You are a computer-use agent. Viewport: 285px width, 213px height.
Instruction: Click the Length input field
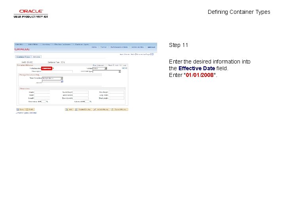pyautogui.click(x=42, y=98)
